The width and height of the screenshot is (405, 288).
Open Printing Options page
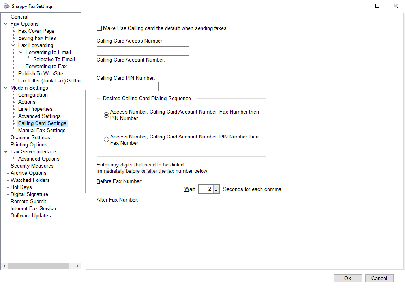tap(29, 144)
